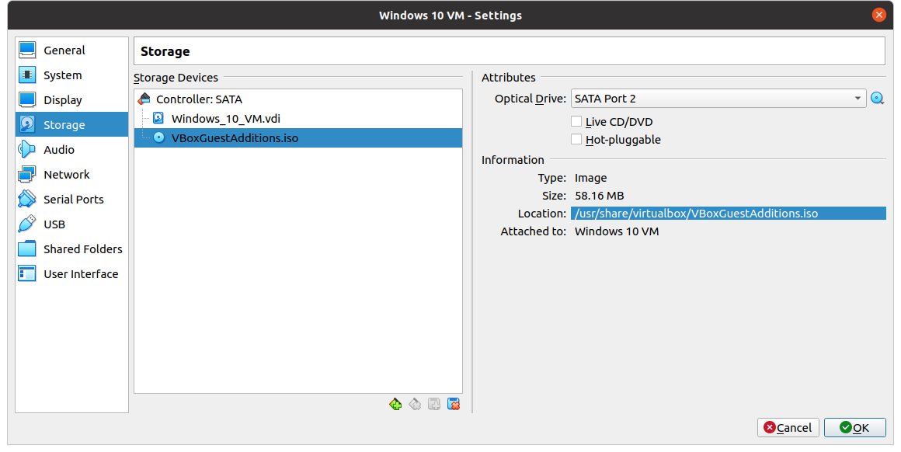Click the Location path /usr/share/virtualbox/VBoxGuestAdditions.iso
901x452 pixels.
(x=697, y=214)
